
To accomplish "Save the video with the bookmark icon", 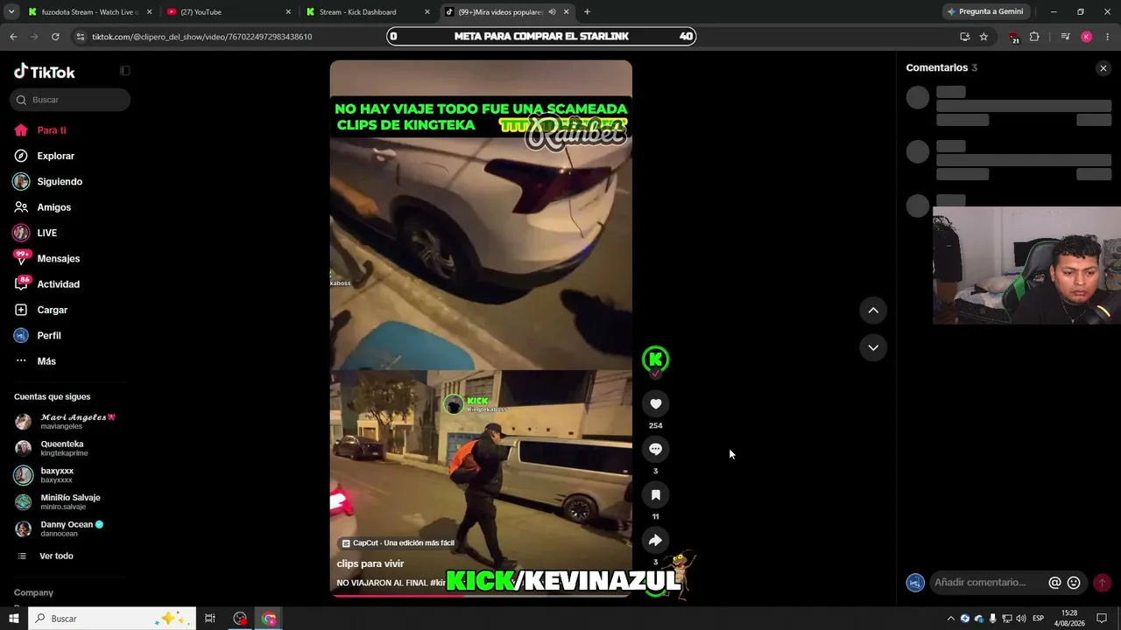I will pos(655,494).
